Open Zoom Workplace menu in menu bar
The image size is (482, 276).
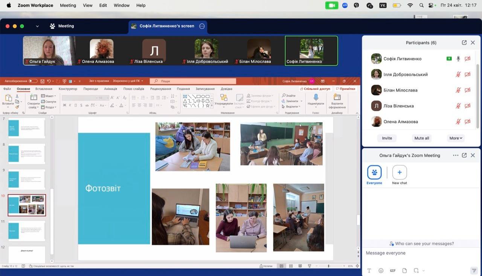coord(35,5)
